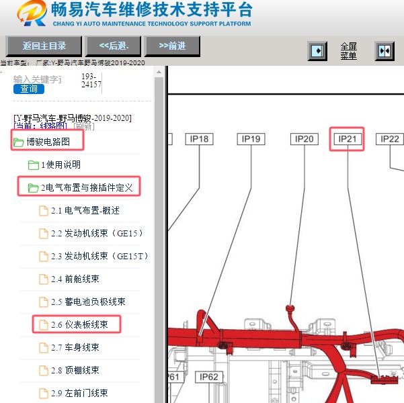This screenshot has width=404, height=403.
Task: Click the vehicle title Y-野马汽车-野马博骏-2019-2020
Action: 73,118
